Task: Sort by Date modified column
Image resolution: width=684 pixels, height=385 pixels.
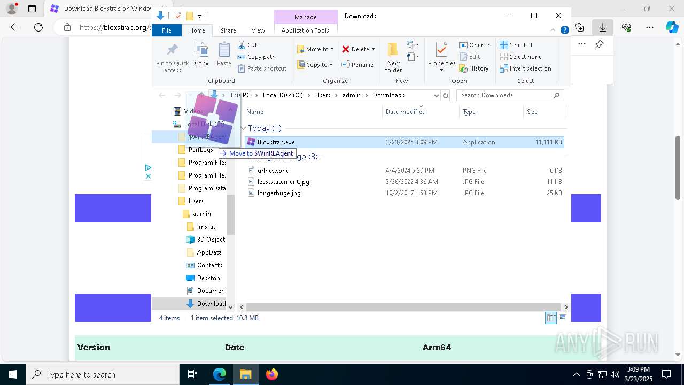Action: (x=421, y=112)
